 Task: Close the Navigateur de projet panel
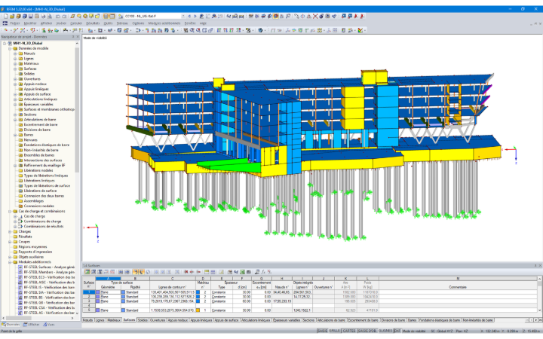point(78,37)
